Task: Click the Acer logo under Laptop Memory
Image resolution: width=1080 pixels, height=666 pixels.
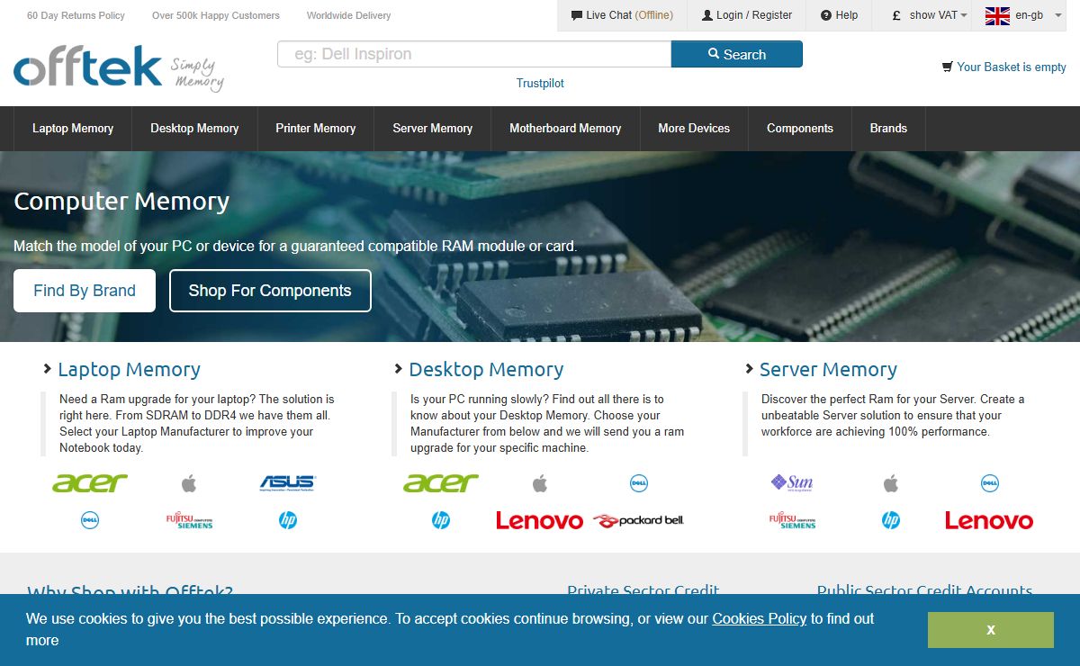Action: click(90, 483)
